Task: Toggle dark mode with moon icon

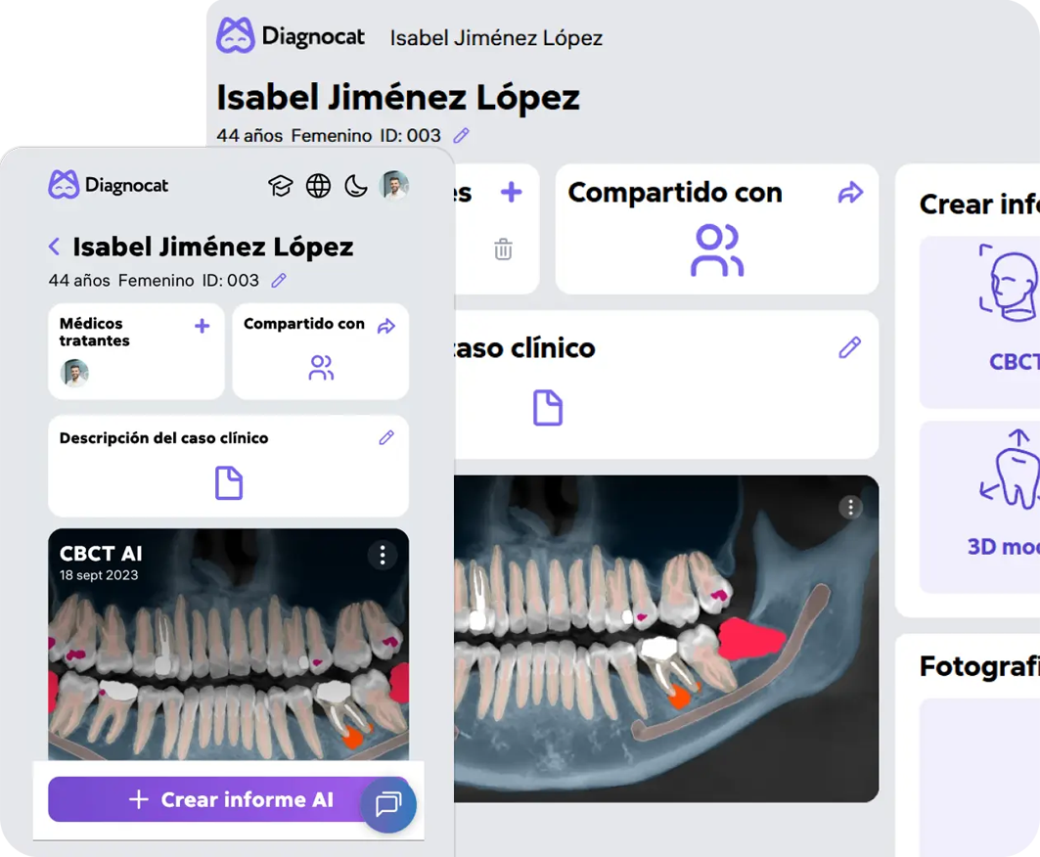Action: tap(355, 186)
